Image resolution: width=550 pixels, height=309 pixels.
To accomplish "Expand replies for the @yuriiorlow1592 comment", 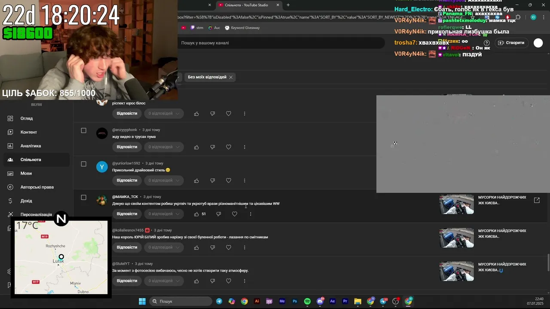I will click(x=164, y=181).
